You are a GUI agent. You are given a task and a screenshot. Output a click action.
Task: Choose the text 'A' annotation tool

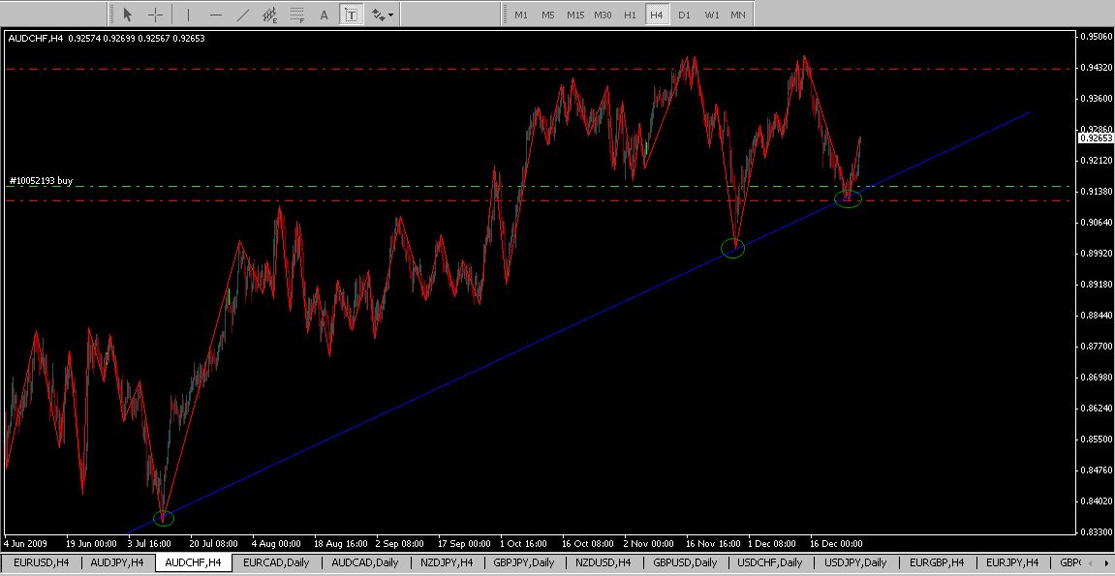(325, 15)
